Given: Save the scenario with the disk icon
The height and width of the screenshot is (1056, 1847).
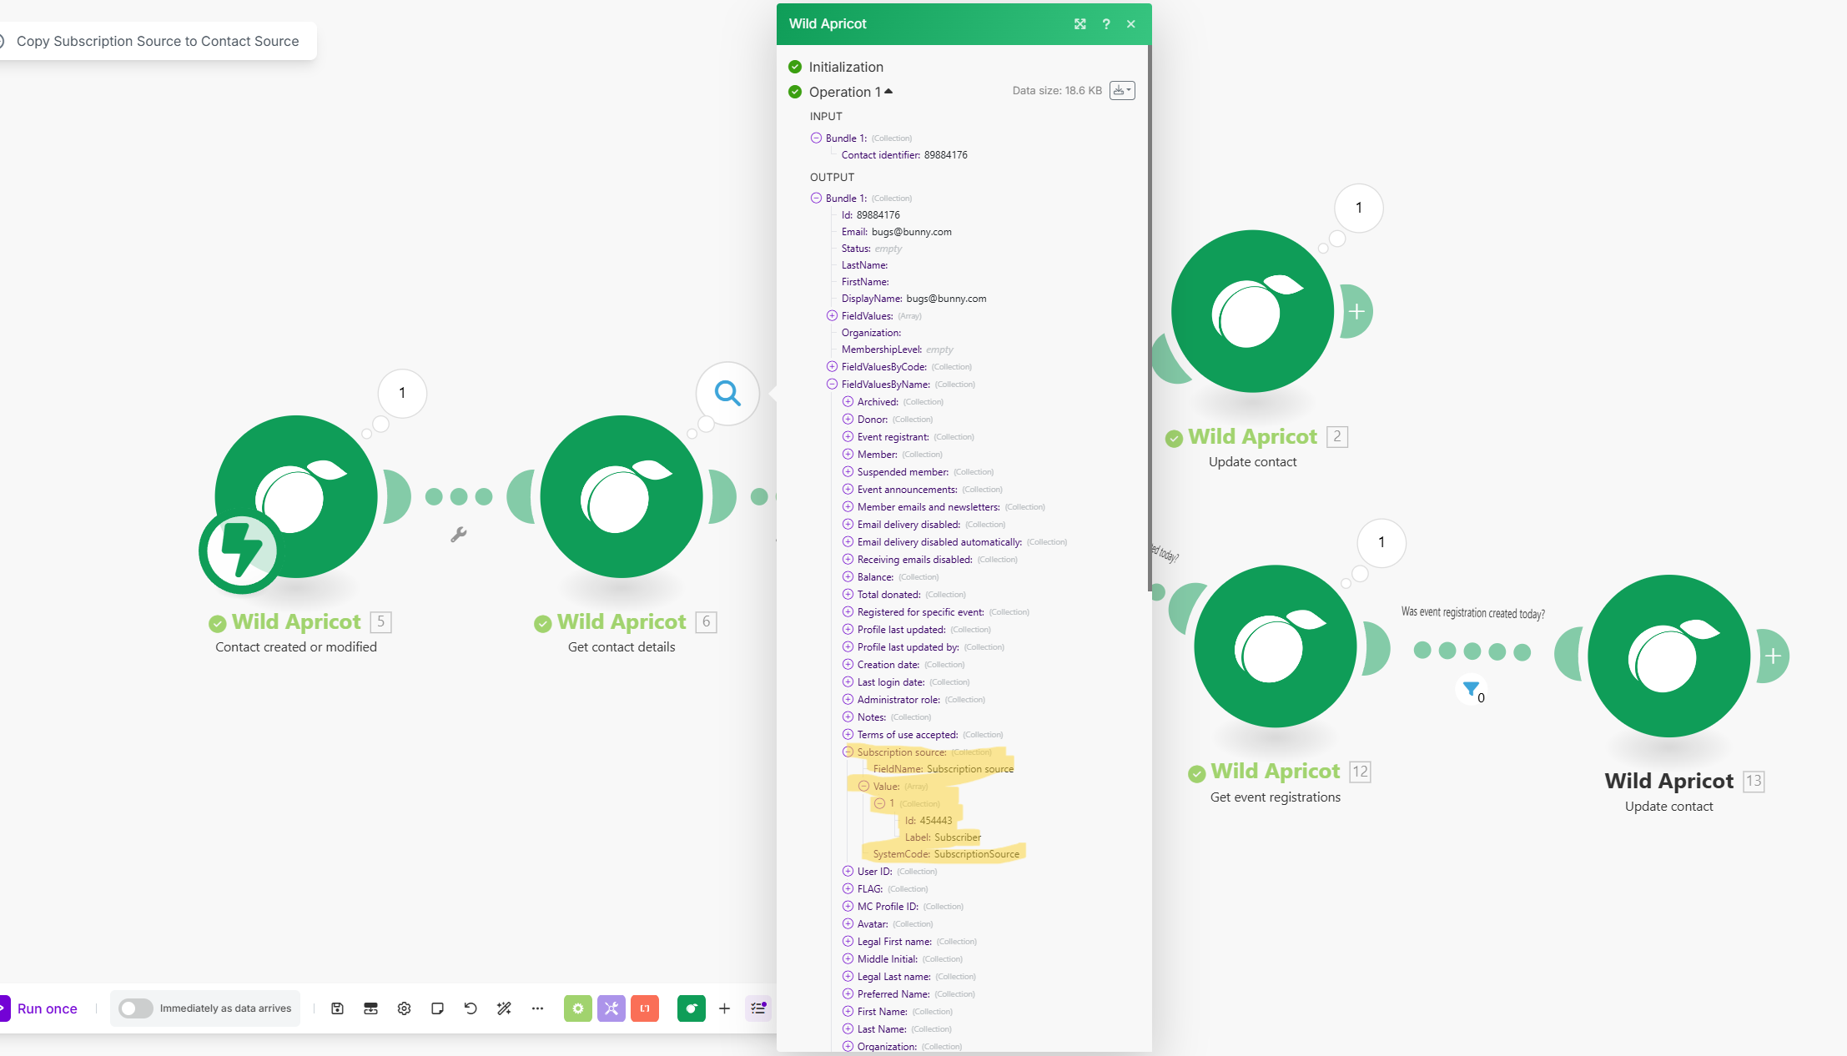Looking at the screenshot, I should point(337,1008).
